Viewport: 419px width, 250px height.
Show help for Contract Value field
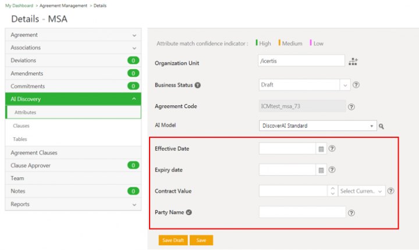[x=390, y=191]
